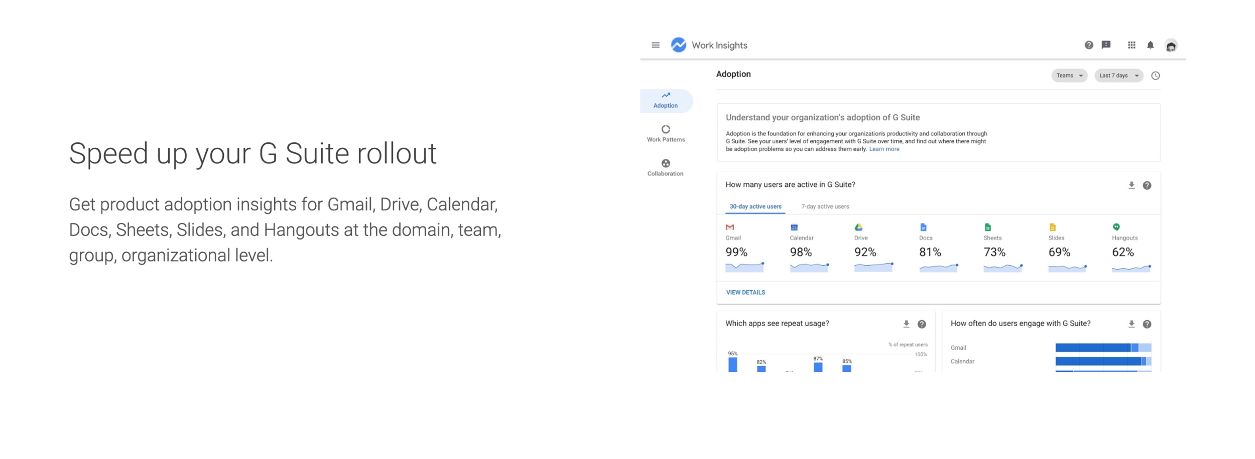This screenshot has height=459, width=1255.
Task: Click the Drive 92% value
Action: [x=865, y=252]
